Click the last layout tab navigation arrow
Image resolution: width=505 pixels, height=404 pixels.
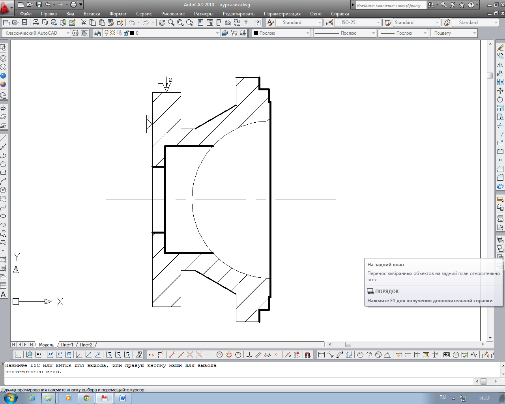[x=31, y=345]
